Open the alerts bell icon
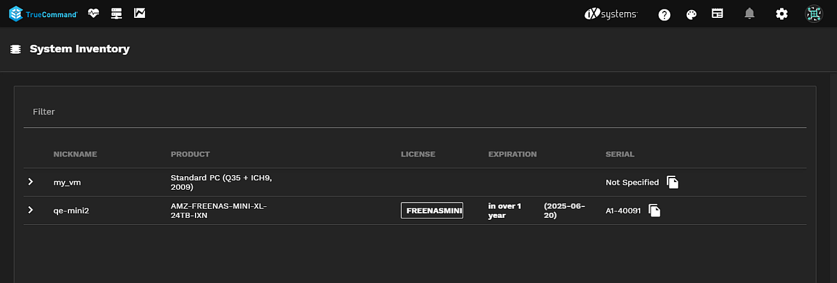 tap(749, 13)
